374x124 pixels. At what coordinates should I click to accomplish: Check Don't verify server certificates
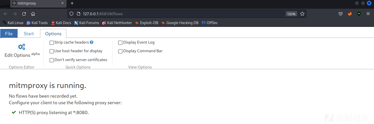tap(52, 60)
